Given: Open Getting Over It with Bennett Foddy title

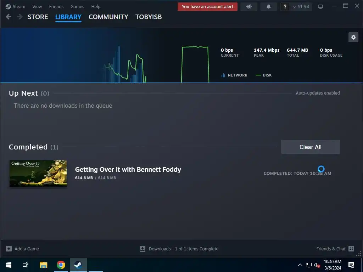Looking at the screenshot, I should point(128,170).
